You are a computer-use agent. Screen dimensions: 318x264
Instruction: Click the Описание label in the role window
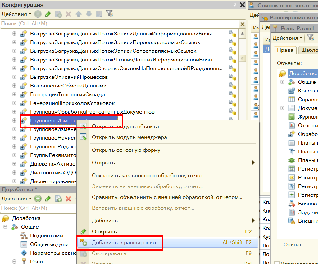pyautogui.click(x=294, y=245)
